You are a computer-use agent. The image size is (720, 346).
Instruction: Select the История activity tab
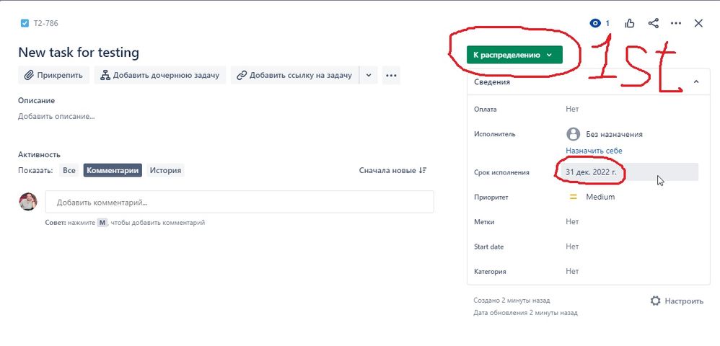point(165,170)
